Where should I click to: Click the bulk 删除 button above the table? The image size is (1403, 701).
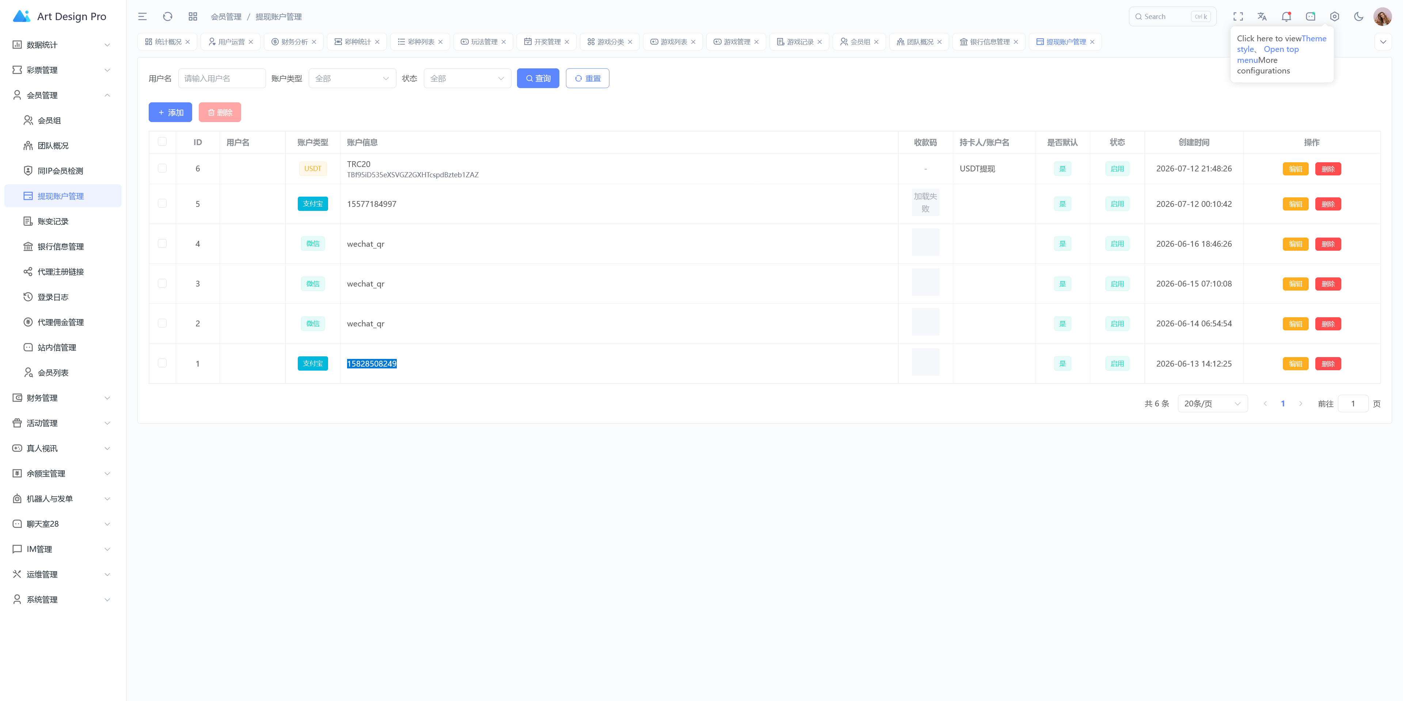[220, 112]
